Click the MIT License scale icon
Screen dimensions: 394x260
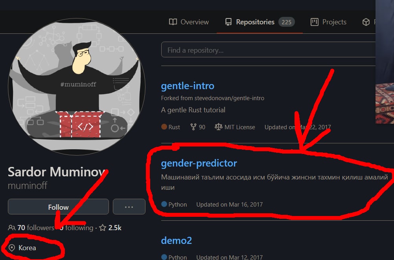[x=218, y=127]
